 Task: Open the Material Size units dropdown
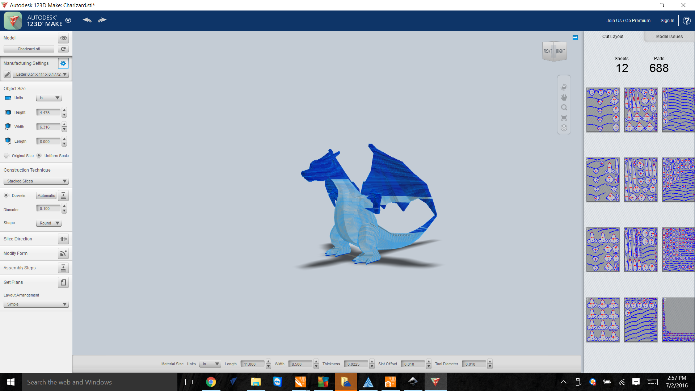point(210,364)
